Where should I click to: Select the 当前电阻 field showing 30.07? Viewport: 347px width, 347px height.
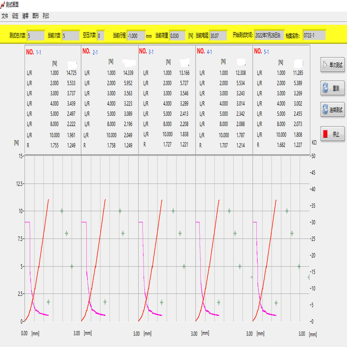pos(218,36)
